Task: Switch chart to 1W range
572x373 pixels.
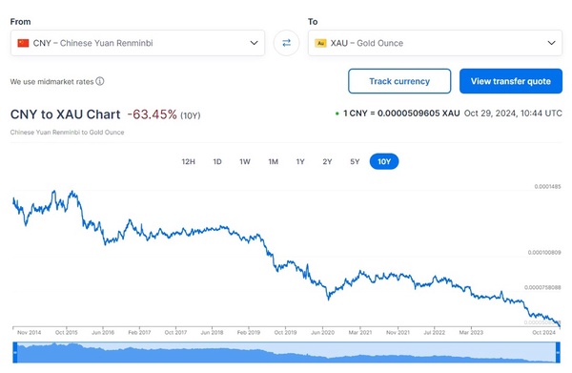Action: (x=245, y=161)
